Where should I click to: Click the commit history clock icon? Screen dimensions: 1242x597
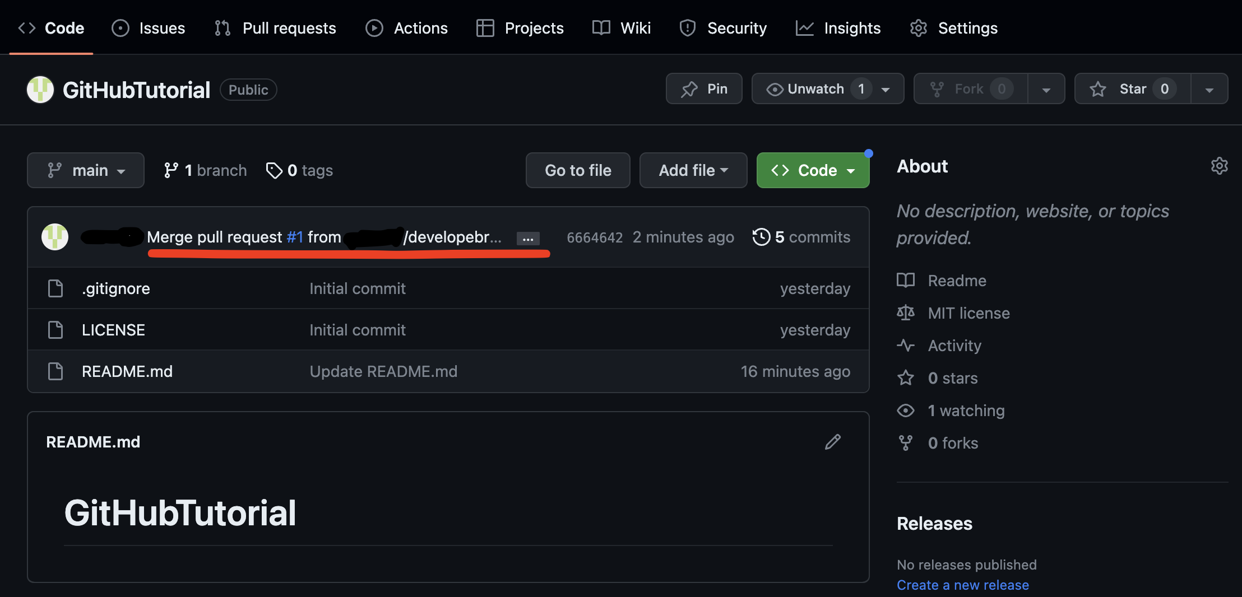[x=761, y=237]
